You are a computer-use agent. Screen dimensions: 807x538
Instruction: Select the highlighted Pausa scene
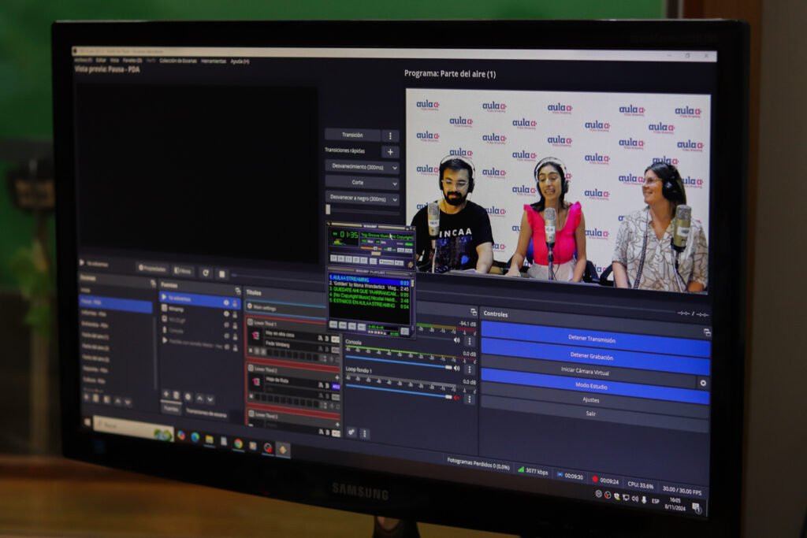117,303
